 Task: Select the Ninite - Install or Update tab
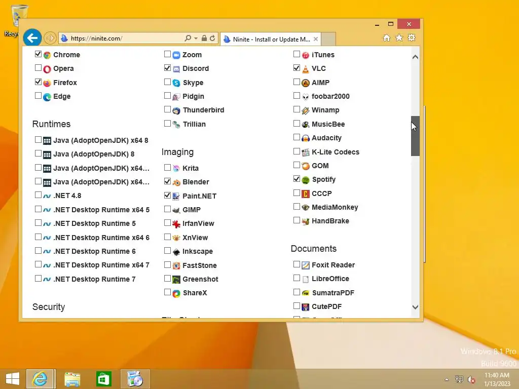271,40
